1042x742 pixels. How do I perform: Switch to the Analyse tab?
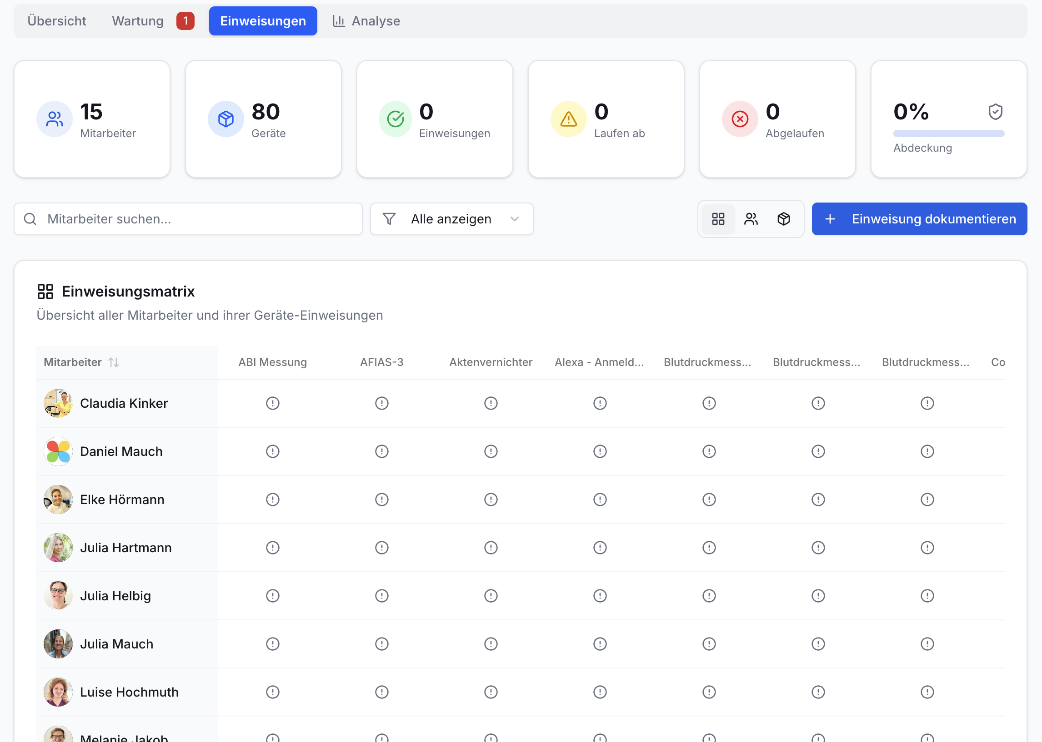point(366,21)
